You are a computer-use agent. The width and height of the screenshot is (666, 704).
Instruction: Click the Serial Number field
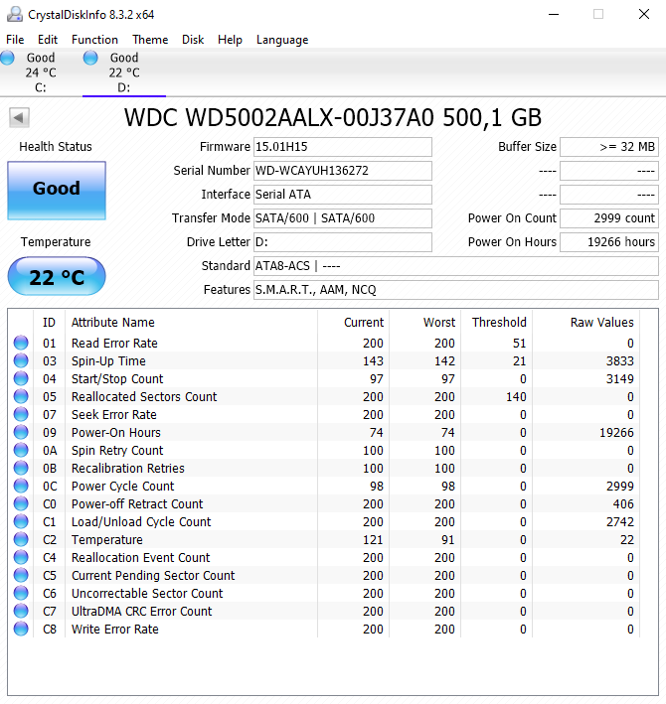(x=342, y=171)
